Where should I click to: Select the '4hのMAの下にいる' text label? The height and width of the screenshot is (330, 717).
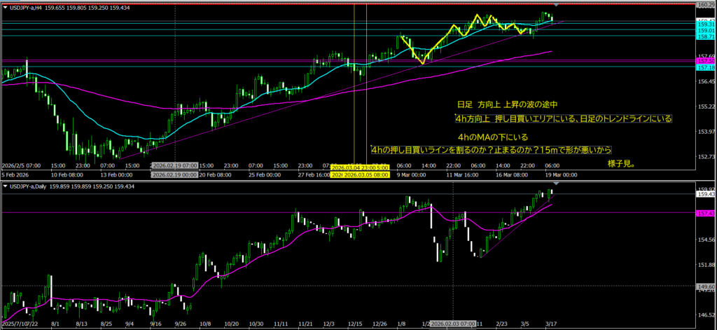coord(492,137)
